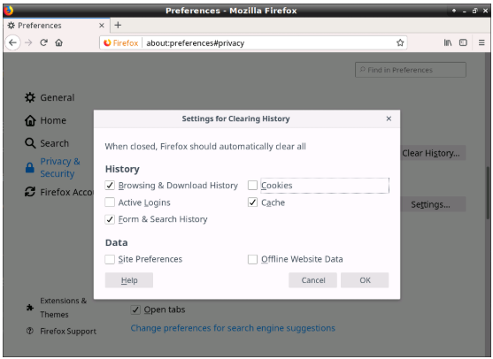This screenshot has width=493, height=359.
Task: Close the Settings for Clearing History dialog
Action: click(x=389, y=118)
